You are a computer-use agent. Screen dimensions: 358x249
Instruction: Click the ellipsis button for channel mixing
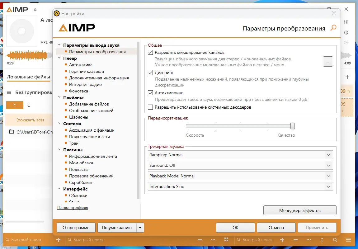tap(327, 62)
